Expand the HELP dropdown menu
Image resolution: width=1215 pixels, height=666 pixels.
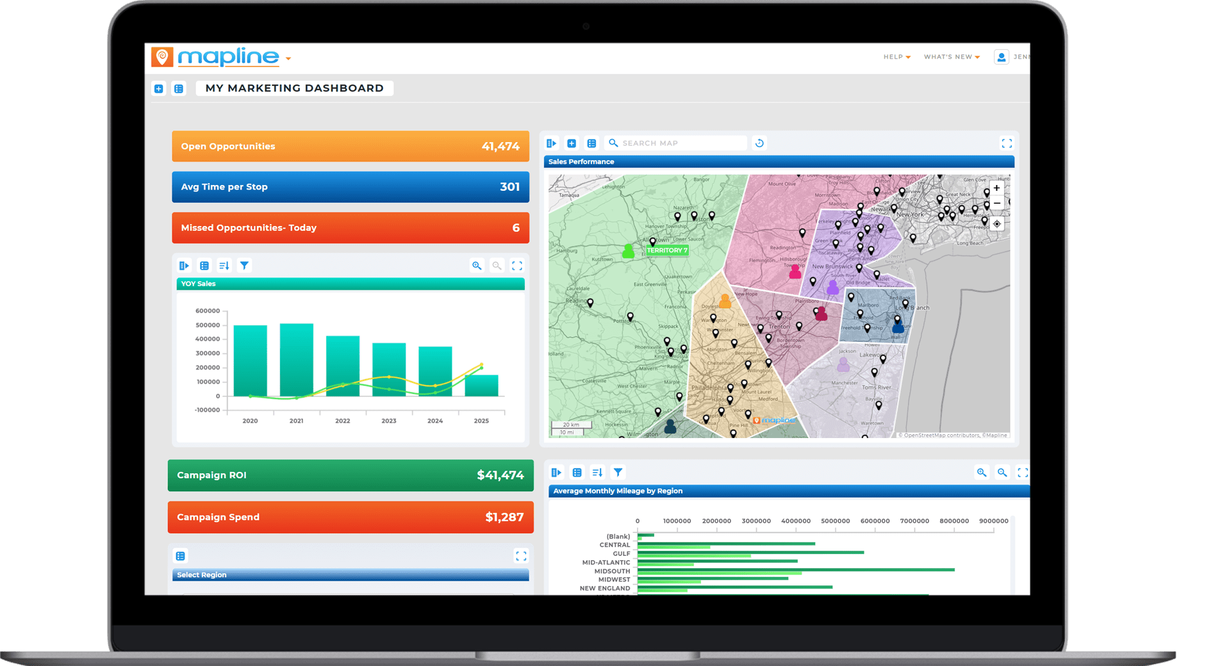(896, 56)
